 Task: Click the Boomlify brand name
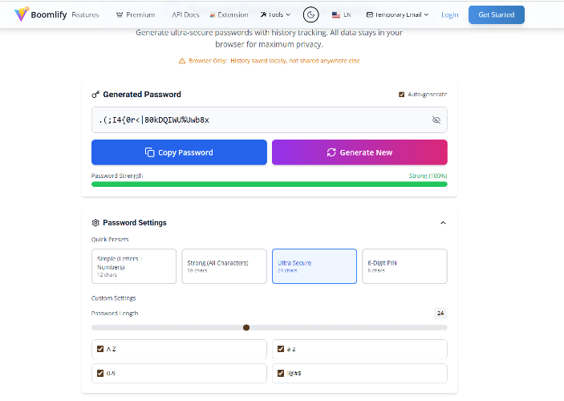coord(49,14)
